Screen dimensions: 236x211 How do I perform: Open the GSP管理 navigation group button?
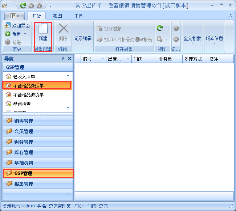(38, 173)
